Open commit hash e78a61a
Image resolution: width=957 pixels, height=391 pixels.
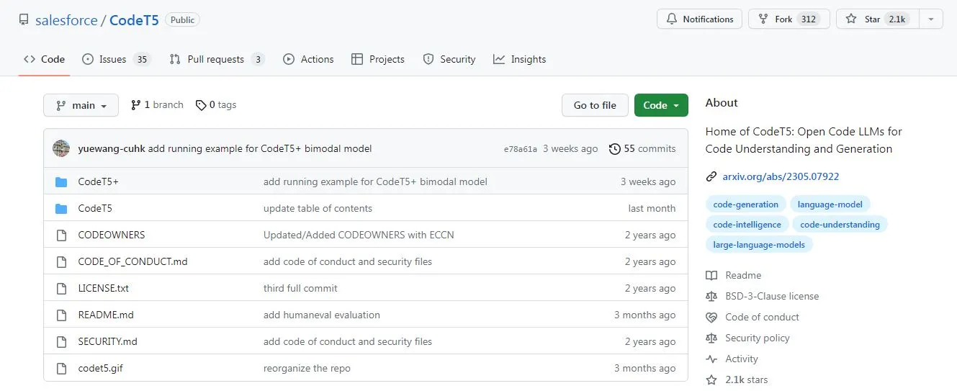point(520,149)
